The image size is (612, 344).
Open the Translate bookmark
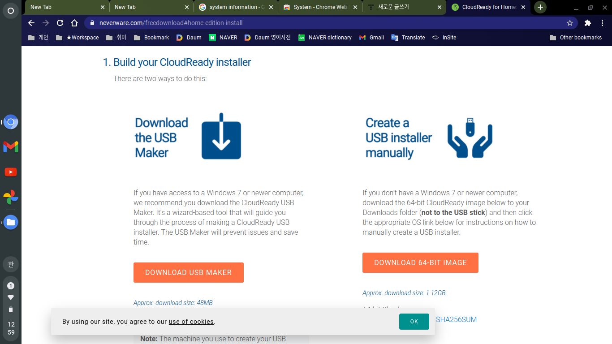click(408, 38)
